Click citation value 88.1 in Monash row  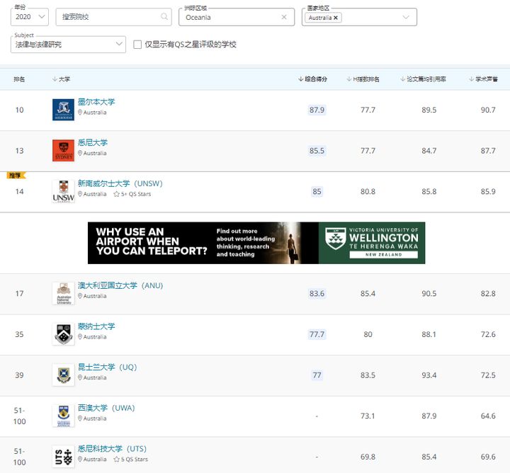point(429,334)
